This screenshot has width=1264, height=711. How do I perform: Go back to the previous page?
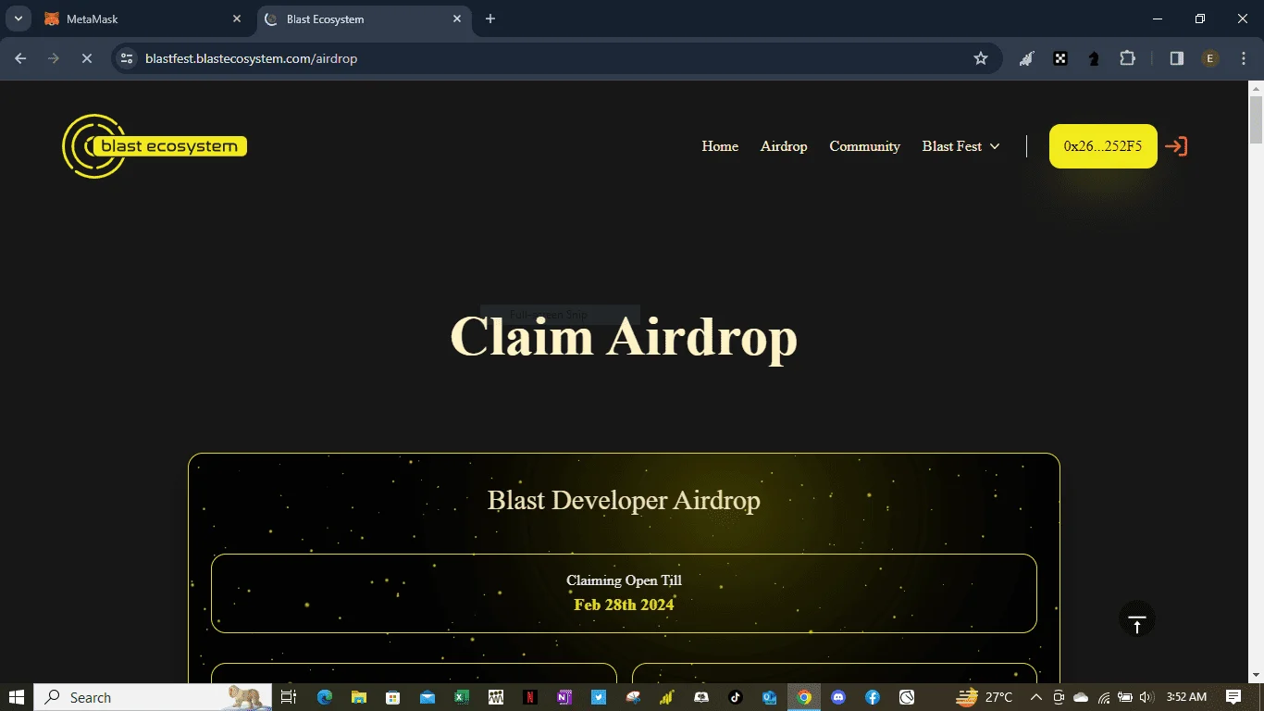coord(20,58)
